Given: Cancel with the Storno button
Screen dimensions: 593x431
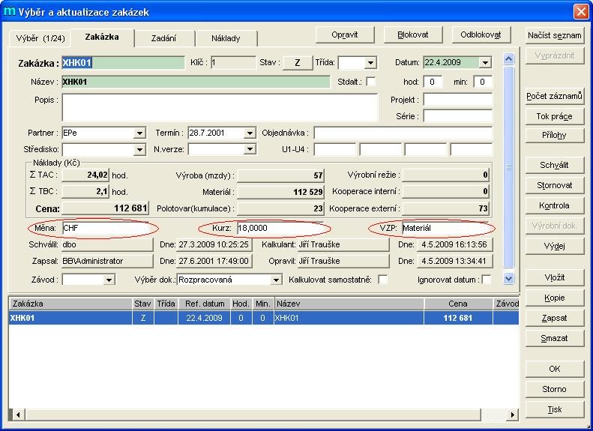Looking at the screenshot, I should [555, 390].
